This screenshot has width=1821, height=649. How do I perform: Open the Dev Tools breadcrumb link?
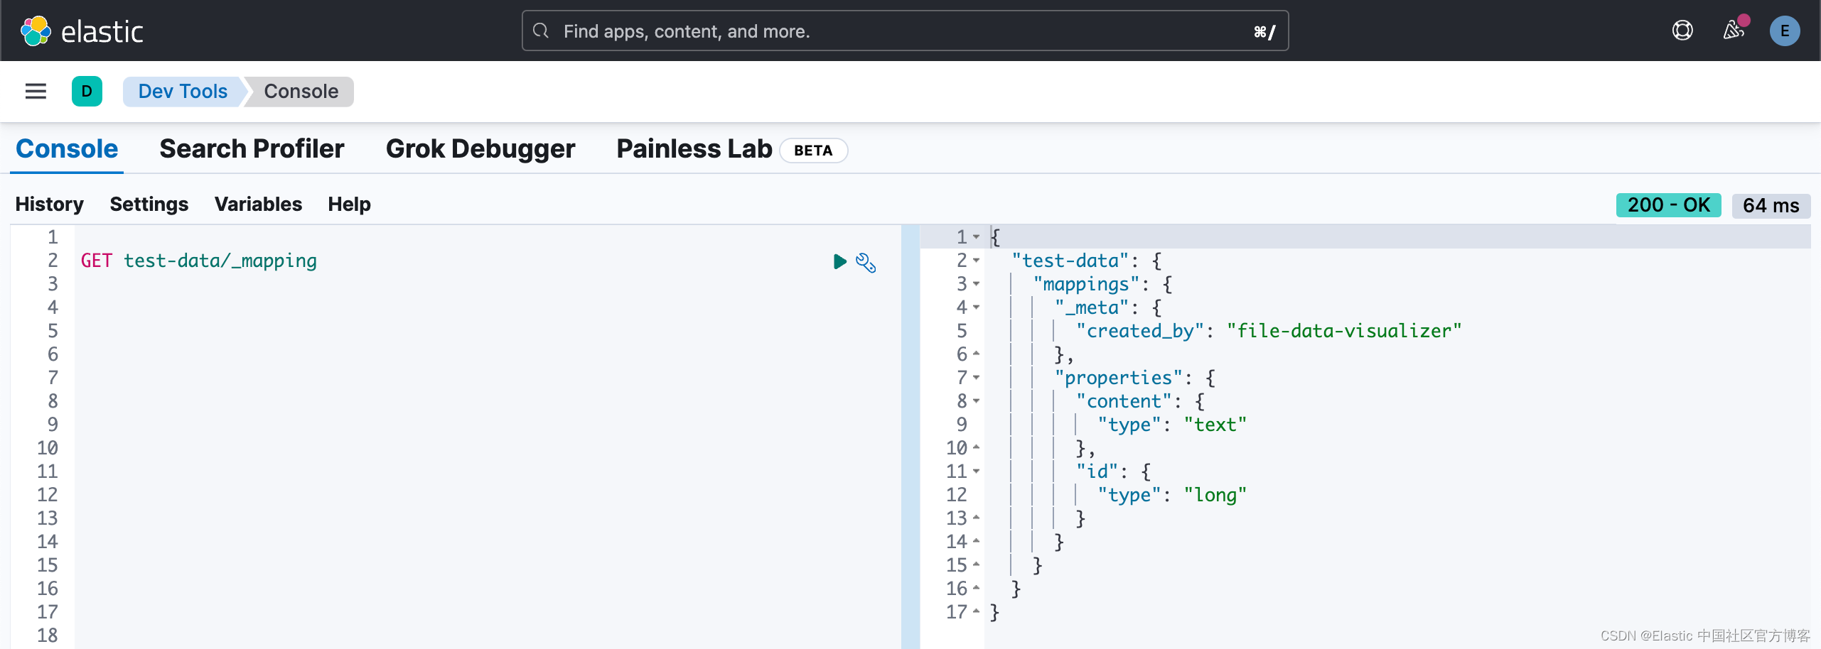point(182,91)
